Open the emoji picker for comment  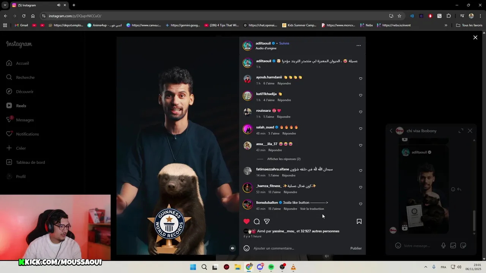(x=246, y=248)
